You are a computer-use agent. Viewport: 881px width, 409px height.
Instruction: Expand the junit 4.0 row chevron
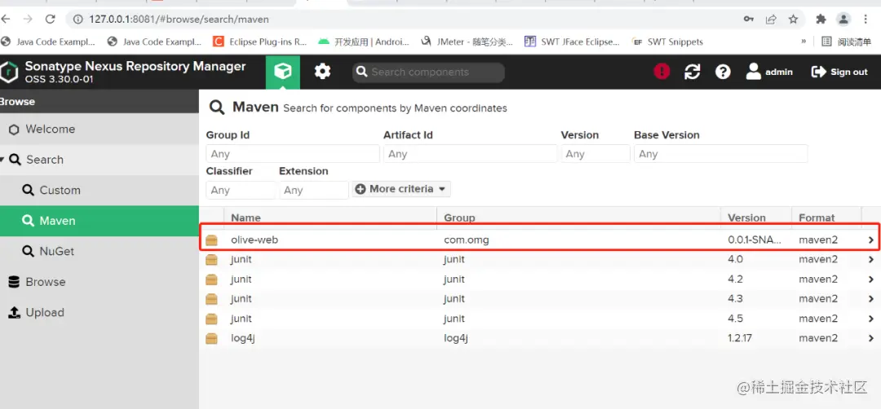pyautogui.click(x=871, y=260)
